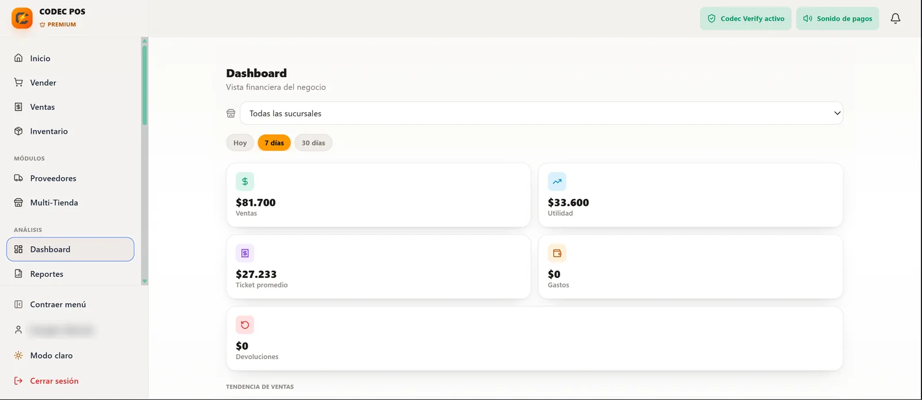Collapse sidebar with Contraer menú
Viewport: 922px width, 400px height.
tap(70, 304)
